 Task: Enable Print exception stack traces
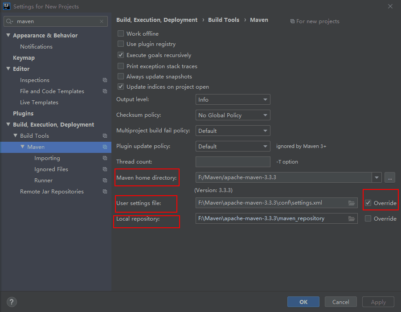coord(121,66)
